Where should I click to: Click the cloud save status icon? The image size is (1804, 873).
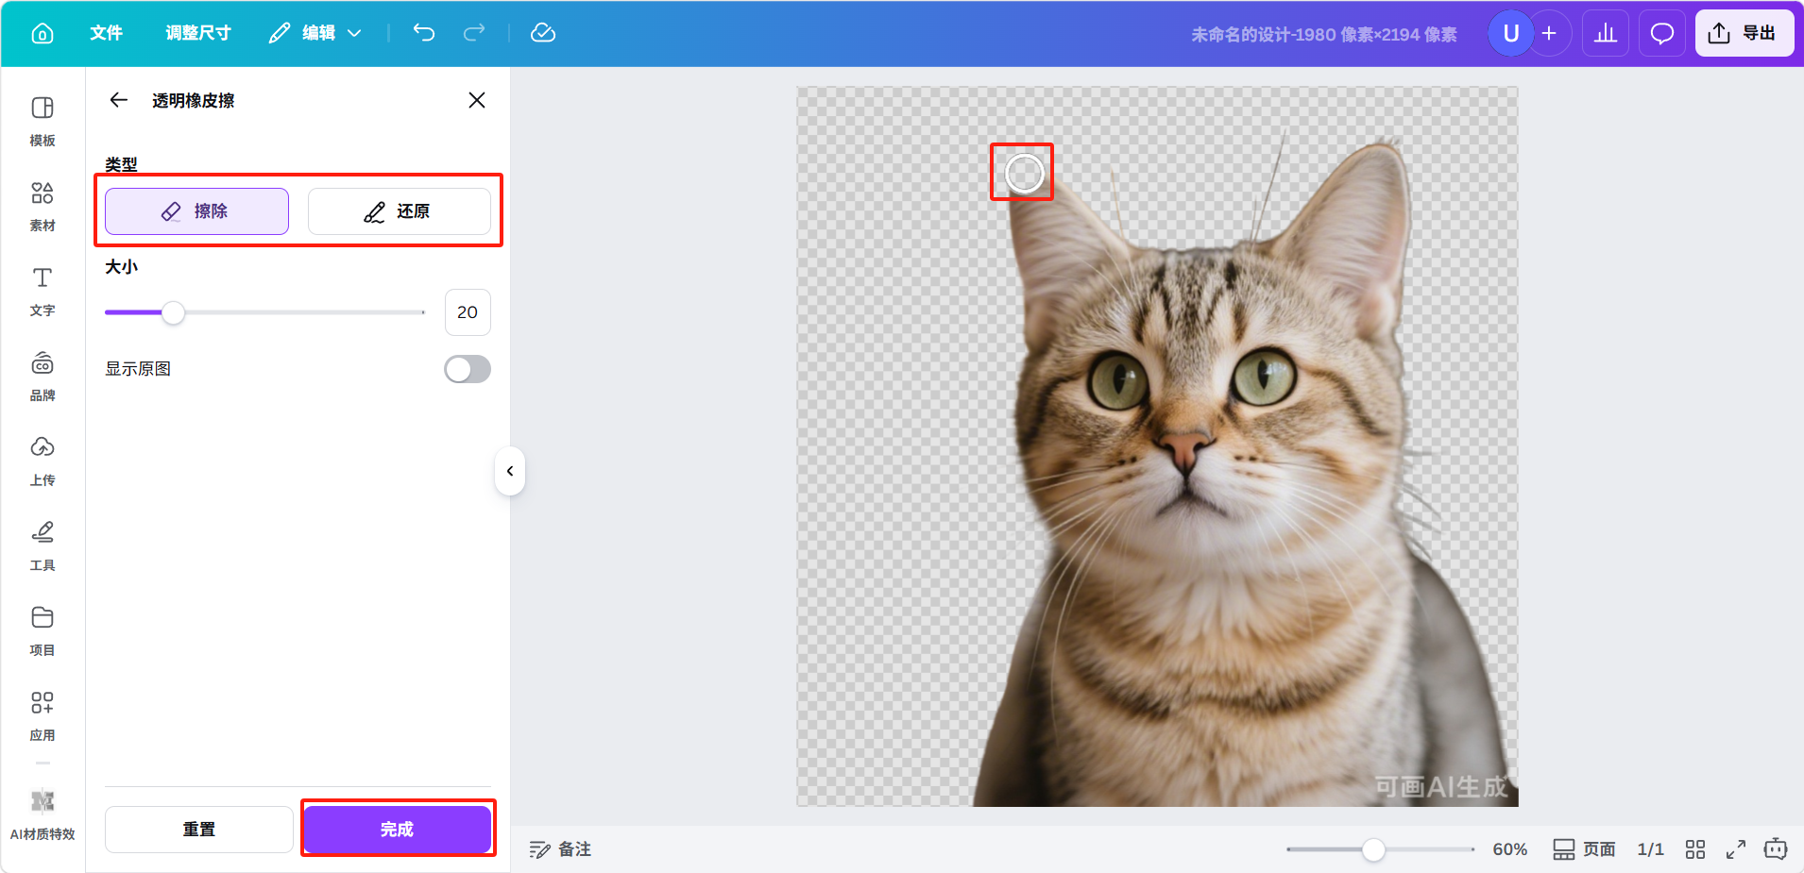(543, 33)
